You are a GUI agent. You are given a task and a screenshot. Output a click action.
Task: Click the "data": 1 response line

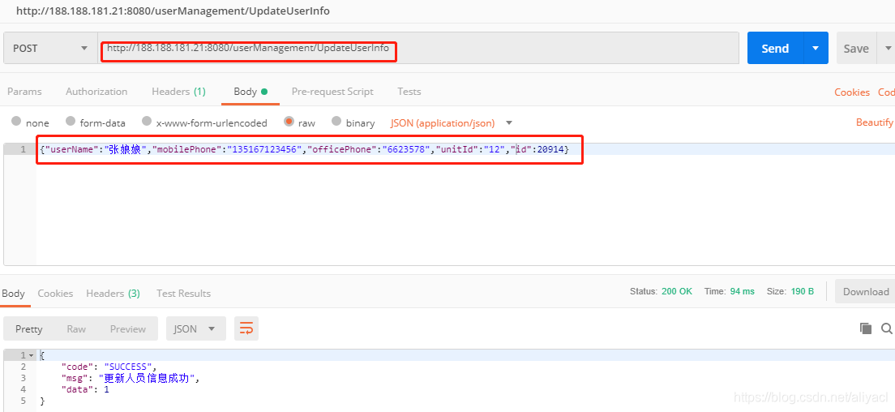[85, 390]
